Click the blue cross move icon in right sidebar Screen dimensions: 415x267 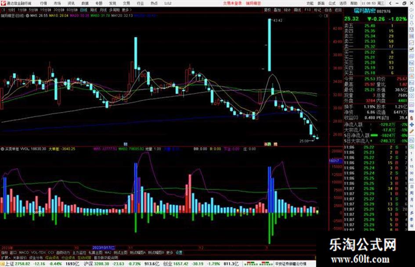(411, 125)
